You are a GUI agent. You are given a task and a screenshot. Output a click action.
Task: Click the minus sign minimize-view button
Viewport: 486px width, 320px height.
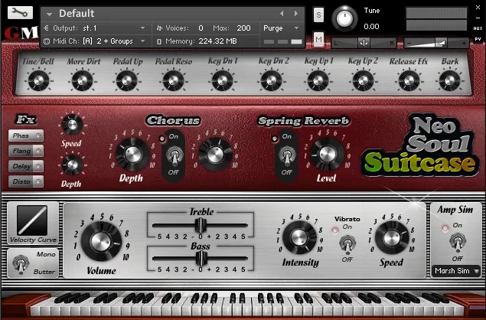point(478,18)
